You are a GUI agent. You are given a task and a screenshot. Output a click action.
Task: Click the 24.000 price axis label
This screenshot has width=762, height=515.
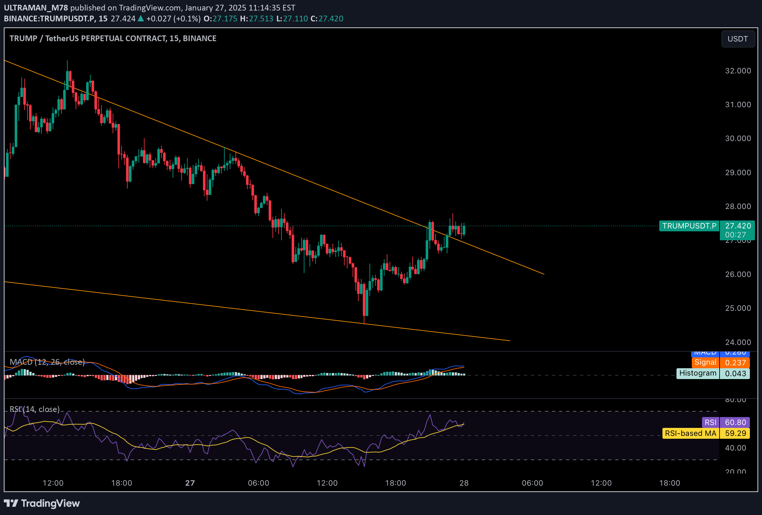click(738, 342)
